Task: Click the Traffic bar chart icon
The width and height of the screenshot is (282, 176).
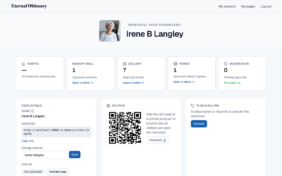Action: [23, 64]
